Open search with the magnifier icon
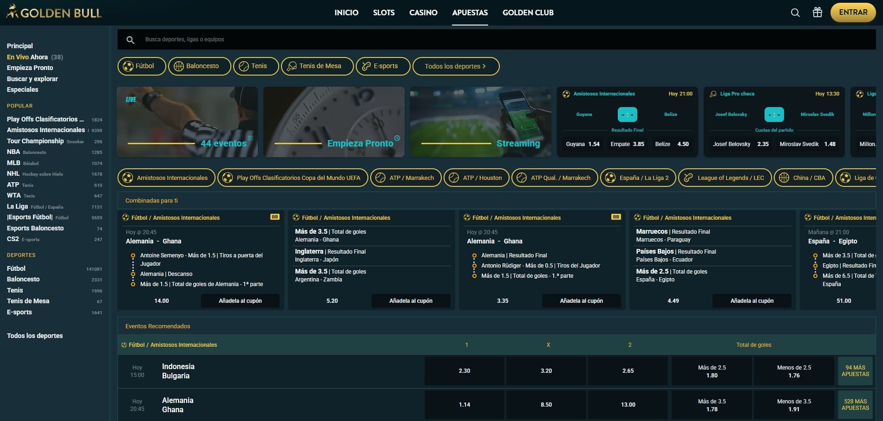This screenshot has height=421, width=883. coord(795,13)
